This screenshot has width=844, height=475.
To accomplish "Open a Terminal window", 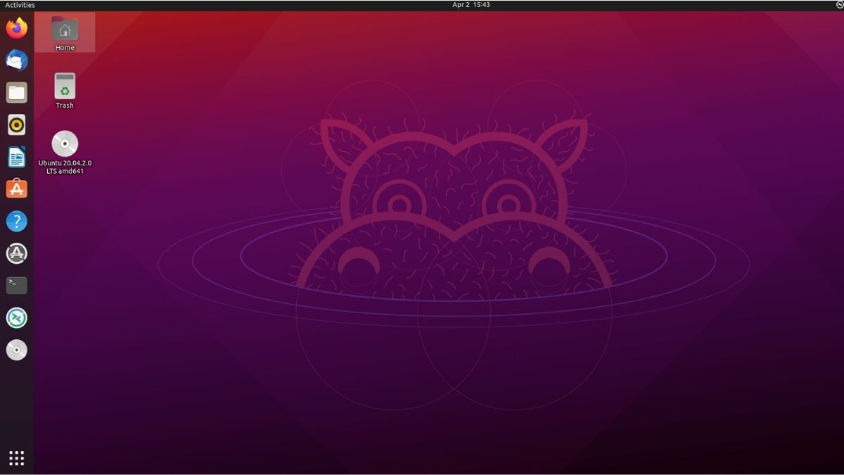I will 16,285.
